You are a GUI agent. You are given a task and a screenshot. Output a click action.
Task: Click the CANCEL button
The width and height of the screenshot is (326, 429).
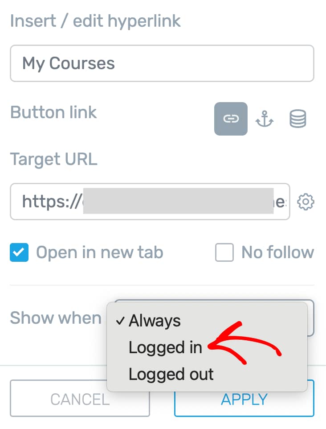[x=80, y=398]
